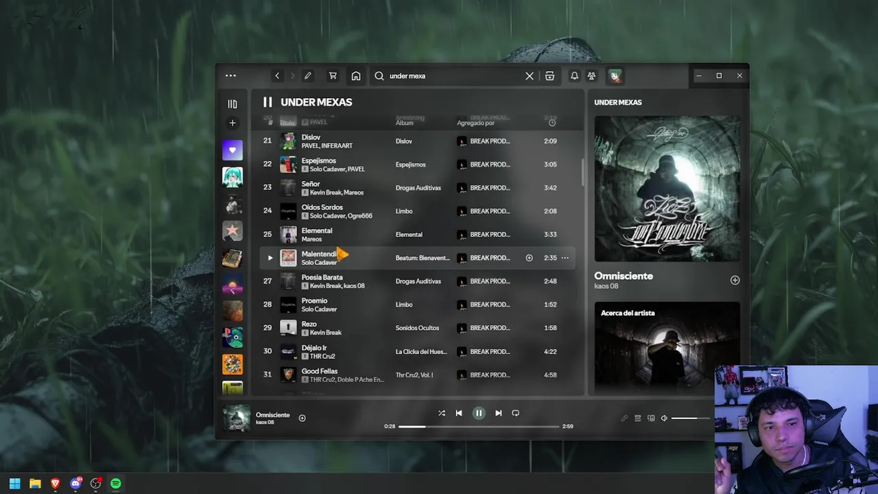Open album link La Clicka del Hues...
Viewport: 878px width, 494px height.
point(421,351)
